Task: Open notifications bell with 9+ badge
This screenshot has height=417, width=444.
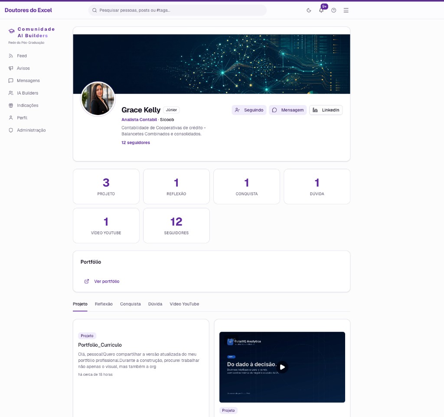Action: (321, 10)
